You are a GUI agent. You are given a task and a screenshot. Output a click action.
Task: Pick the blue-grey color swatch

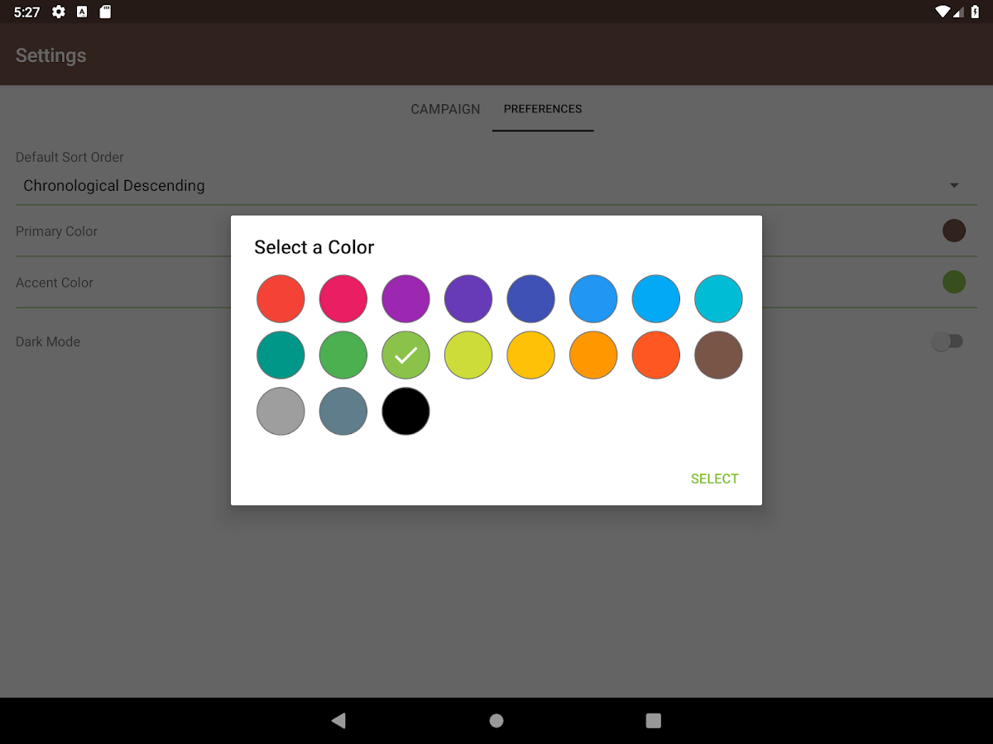(x=343, y=411)
